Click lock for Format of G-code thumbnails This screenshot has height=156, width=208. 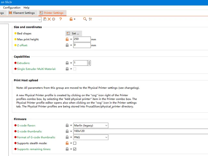tap(67, 137)
